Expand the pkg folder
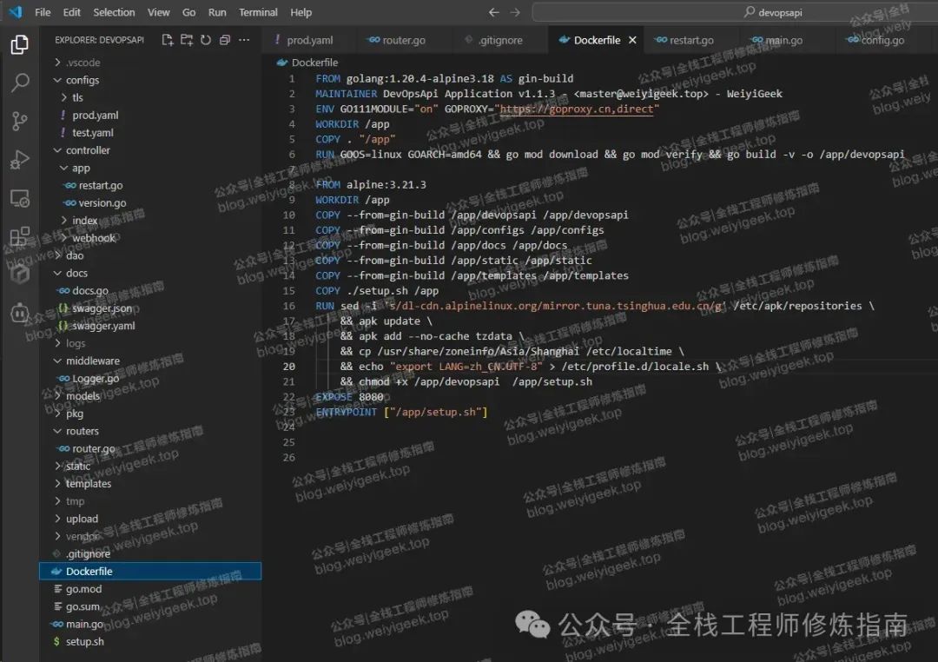 point(150,413)
